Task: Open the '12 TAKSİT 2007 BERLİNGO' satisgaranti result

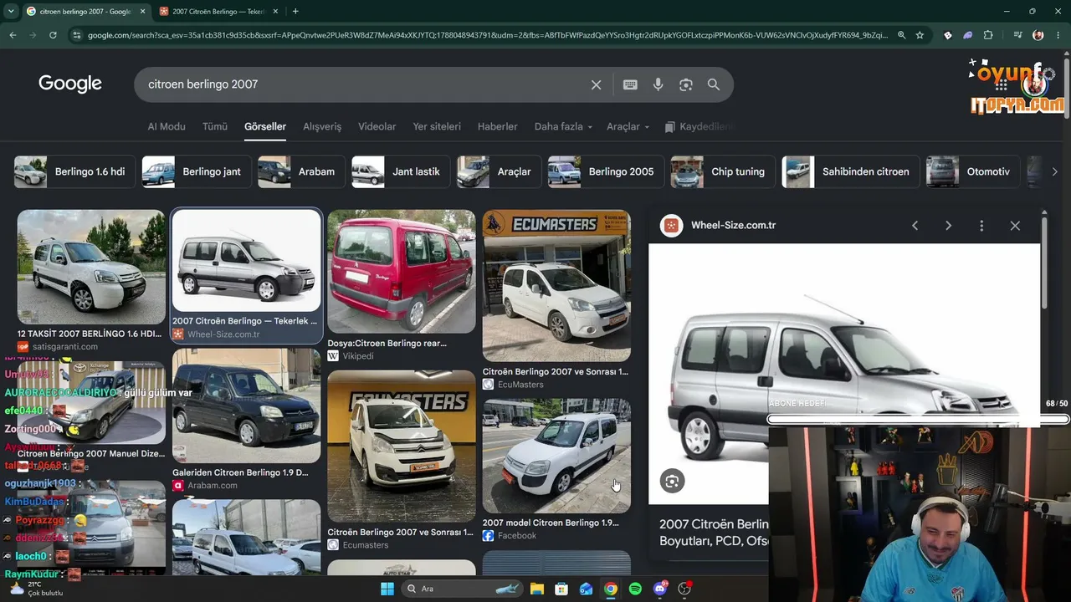Action: [x=90, y=334]
